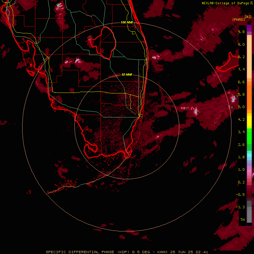
Task: Click the 5.0 legend value
Action: tap(241, 107)
